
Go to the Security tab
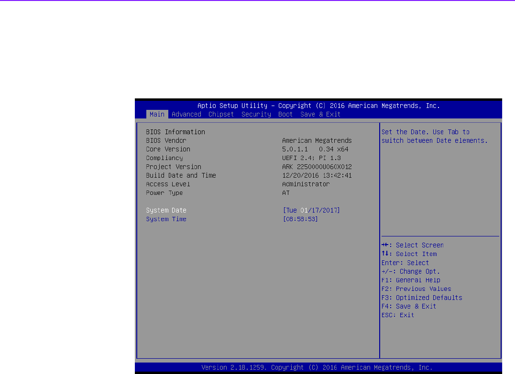(256, 114)
